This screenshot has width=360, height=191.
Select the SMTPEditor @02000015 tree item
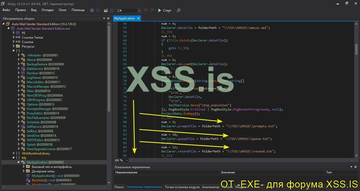(x=43, y=140)
